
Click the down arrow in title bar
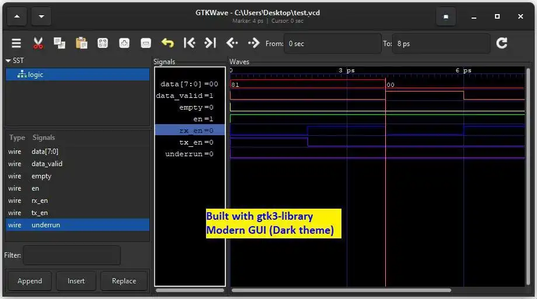(x=41, y=16)
